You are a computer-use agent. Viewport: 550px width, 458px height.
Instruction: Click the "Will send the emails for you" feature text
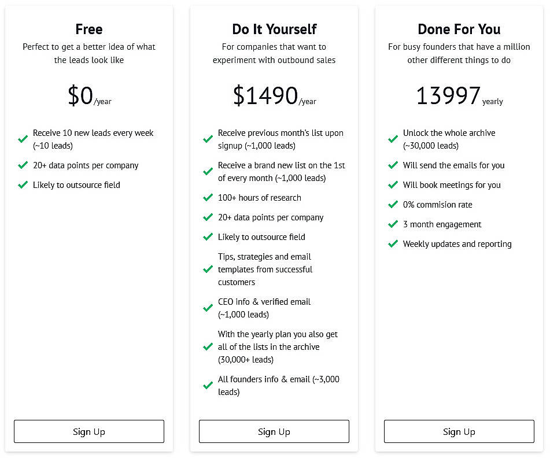[453, 165]
